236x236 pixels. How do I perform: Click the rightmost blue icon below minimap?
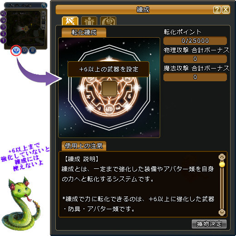(32, 50)
